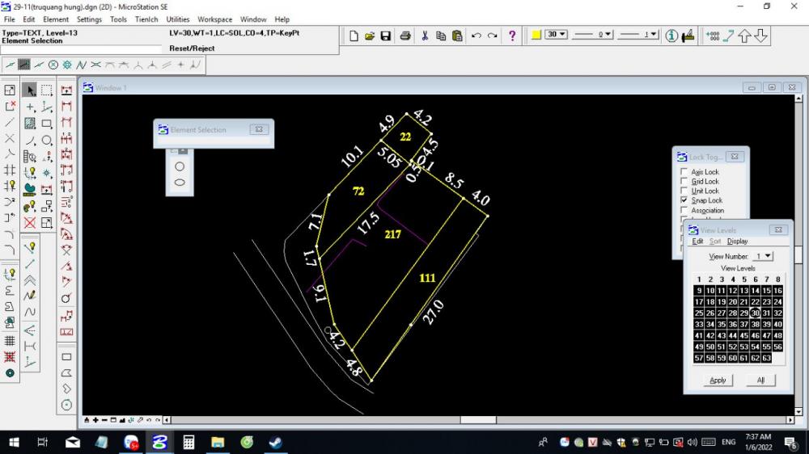Close the Element Selection box
The height and width of the screenshot is (454, 809).
click(x=259, y=129)
